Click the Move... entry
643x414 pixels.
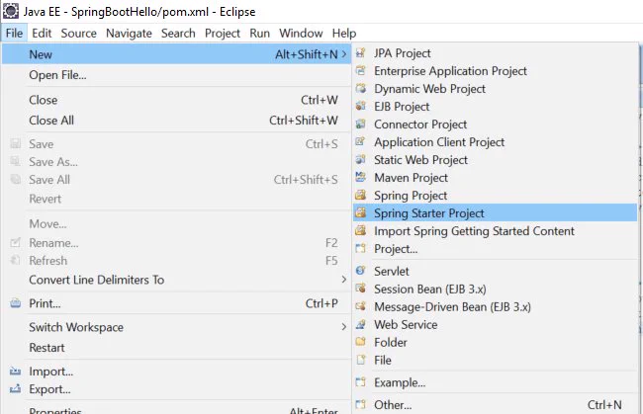176,223
